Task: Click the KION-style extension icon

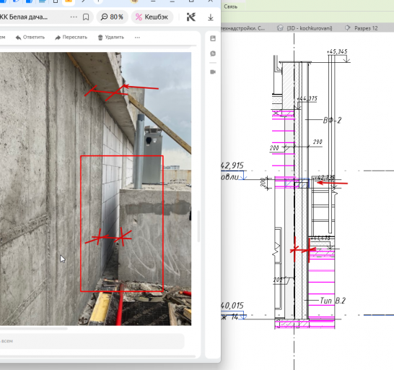Action: tap(191, 17)
